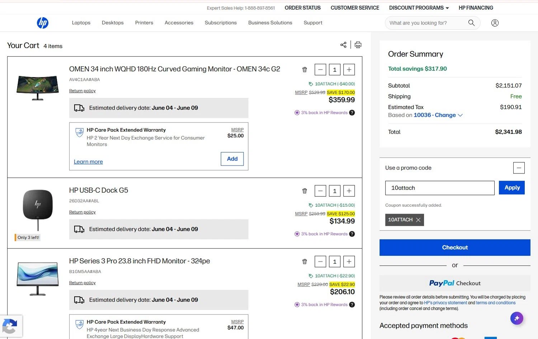Share the cart using share icon
This screenshot has width=538, height=339.
pyautogui.click(x=343, y=45)
